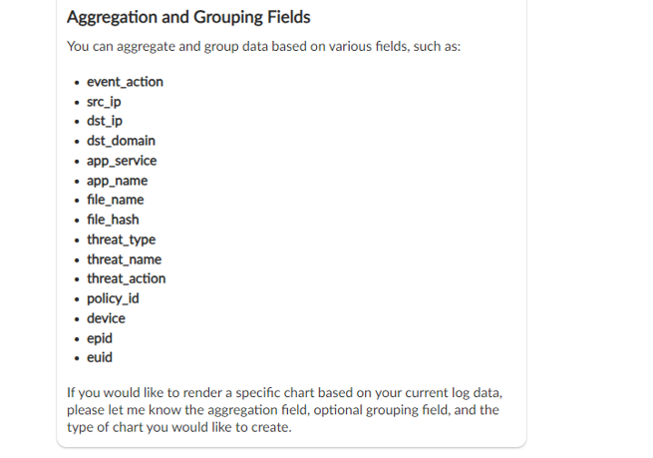Select the threat_action field text
Image resolution: width=653 pixels, height=458 pixels.
[x=126, y=278]
